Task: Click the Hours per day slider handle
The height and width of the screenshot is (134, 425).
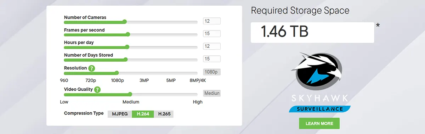Action: click(x=127, y=47)
